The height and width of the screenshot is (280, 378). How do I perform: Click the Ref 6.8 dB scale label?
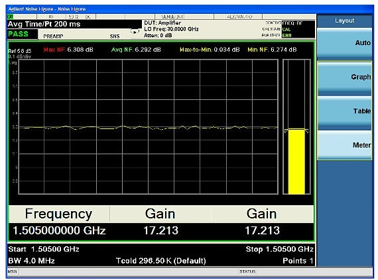19,51
